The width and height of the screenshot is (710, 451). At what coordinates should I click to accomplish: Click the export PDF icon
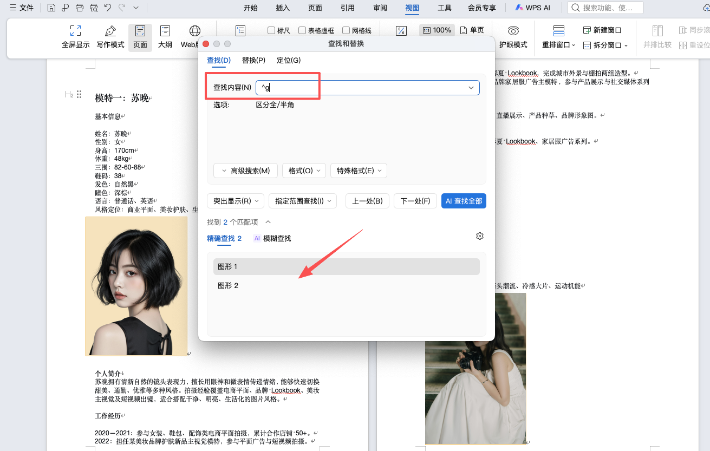(65, 8)
